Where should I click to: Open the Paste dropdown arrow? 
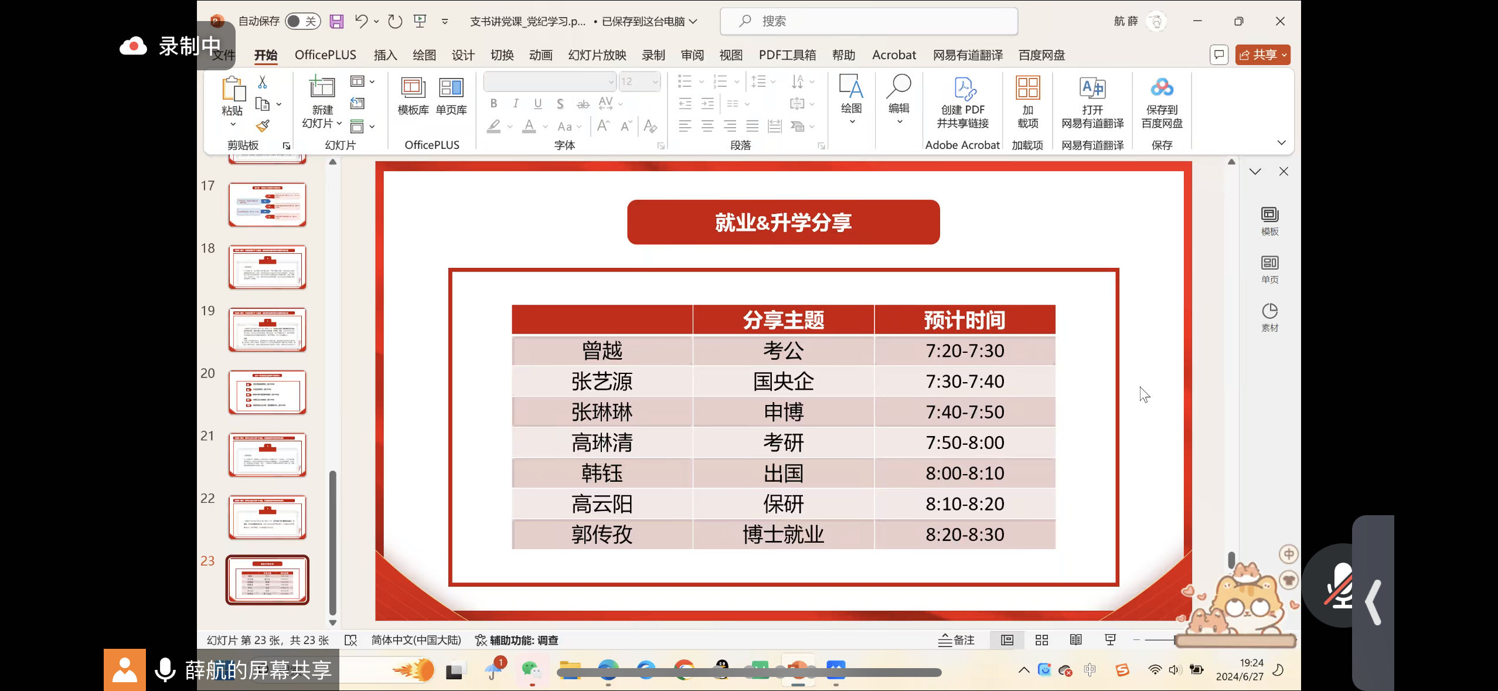click(x=232, y=124)
